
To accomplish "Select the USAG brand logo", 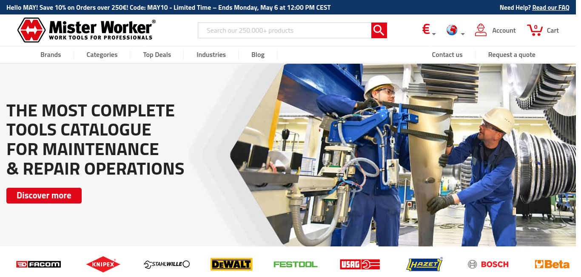I will tap(360, 264).
